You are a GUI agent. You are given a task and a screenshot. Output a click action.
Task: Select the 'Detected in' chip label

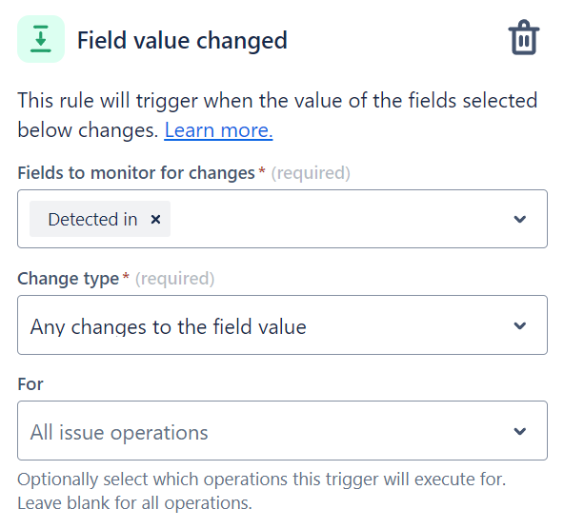[x=92, y=219]
